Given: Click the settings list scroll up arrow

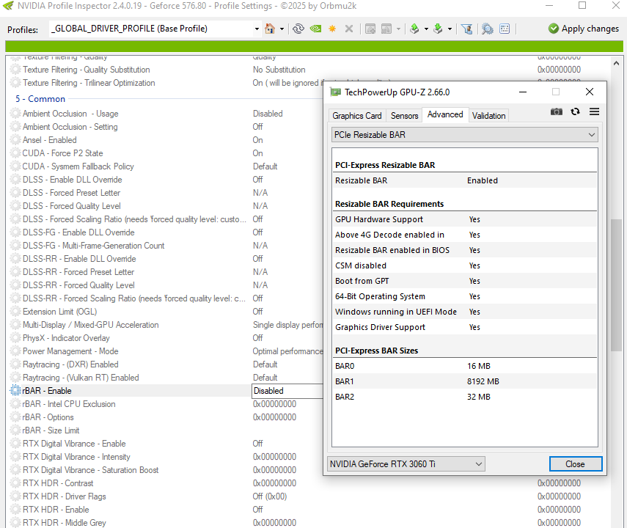Looking at the screenshot, I should click(616, 63).
